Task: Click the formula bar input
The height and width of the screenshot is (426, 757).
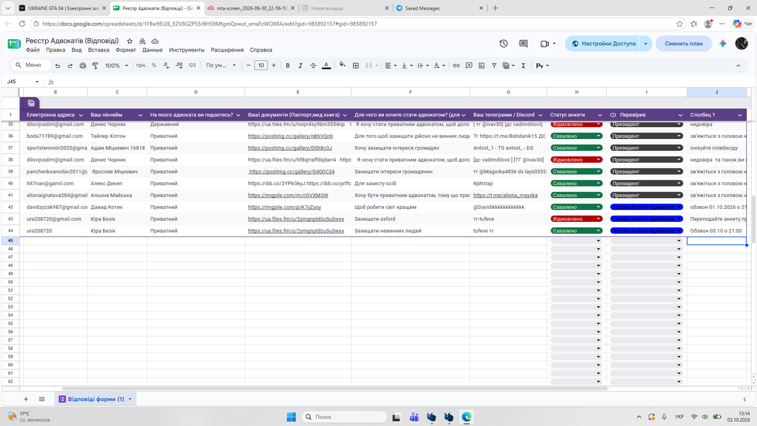Action: click(402, 82)
